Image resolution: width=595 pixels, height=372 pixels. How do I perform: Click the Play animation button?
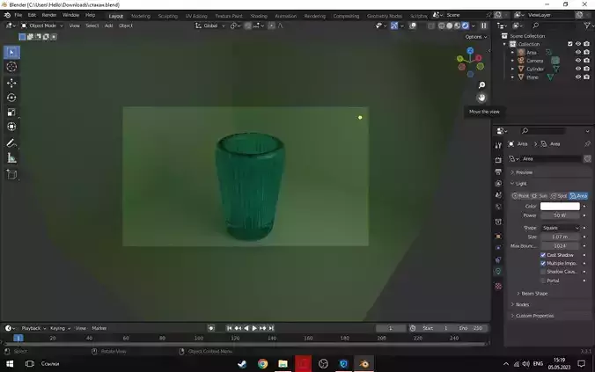254,328
